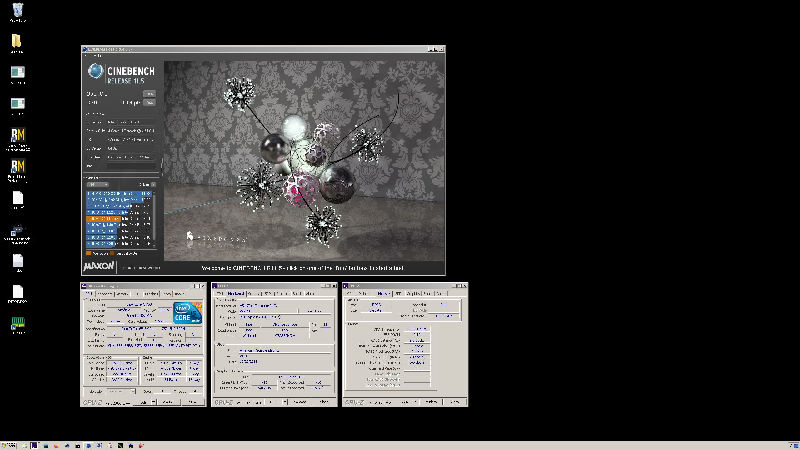Screen dimensions: 800x450
Task: Open Tools dropdown arrow in Mainboard CPU-Z
Action: point(285,402)
